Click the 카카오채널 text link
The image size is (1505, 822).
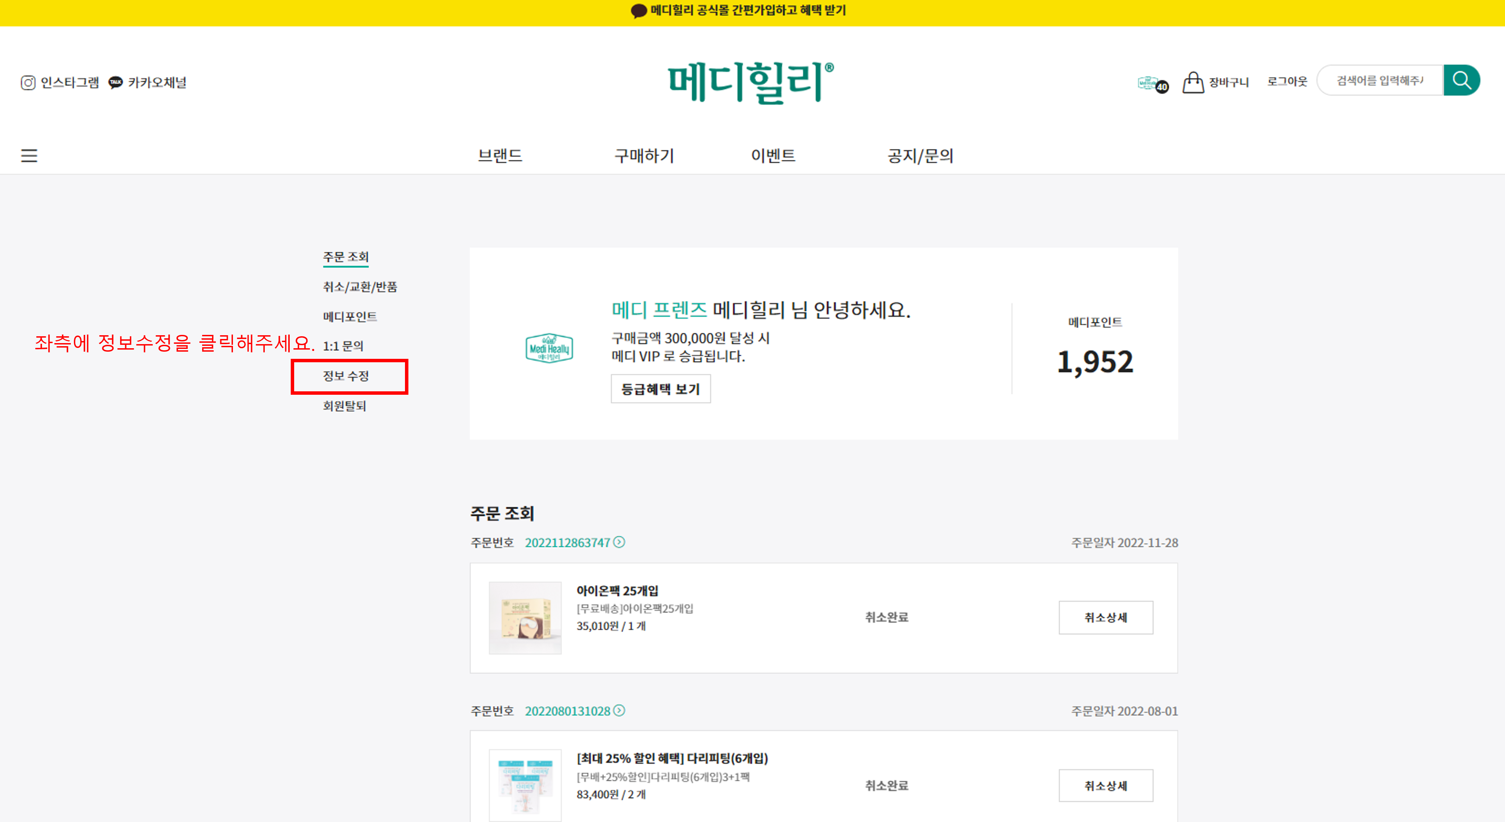(x=157, y=82)
